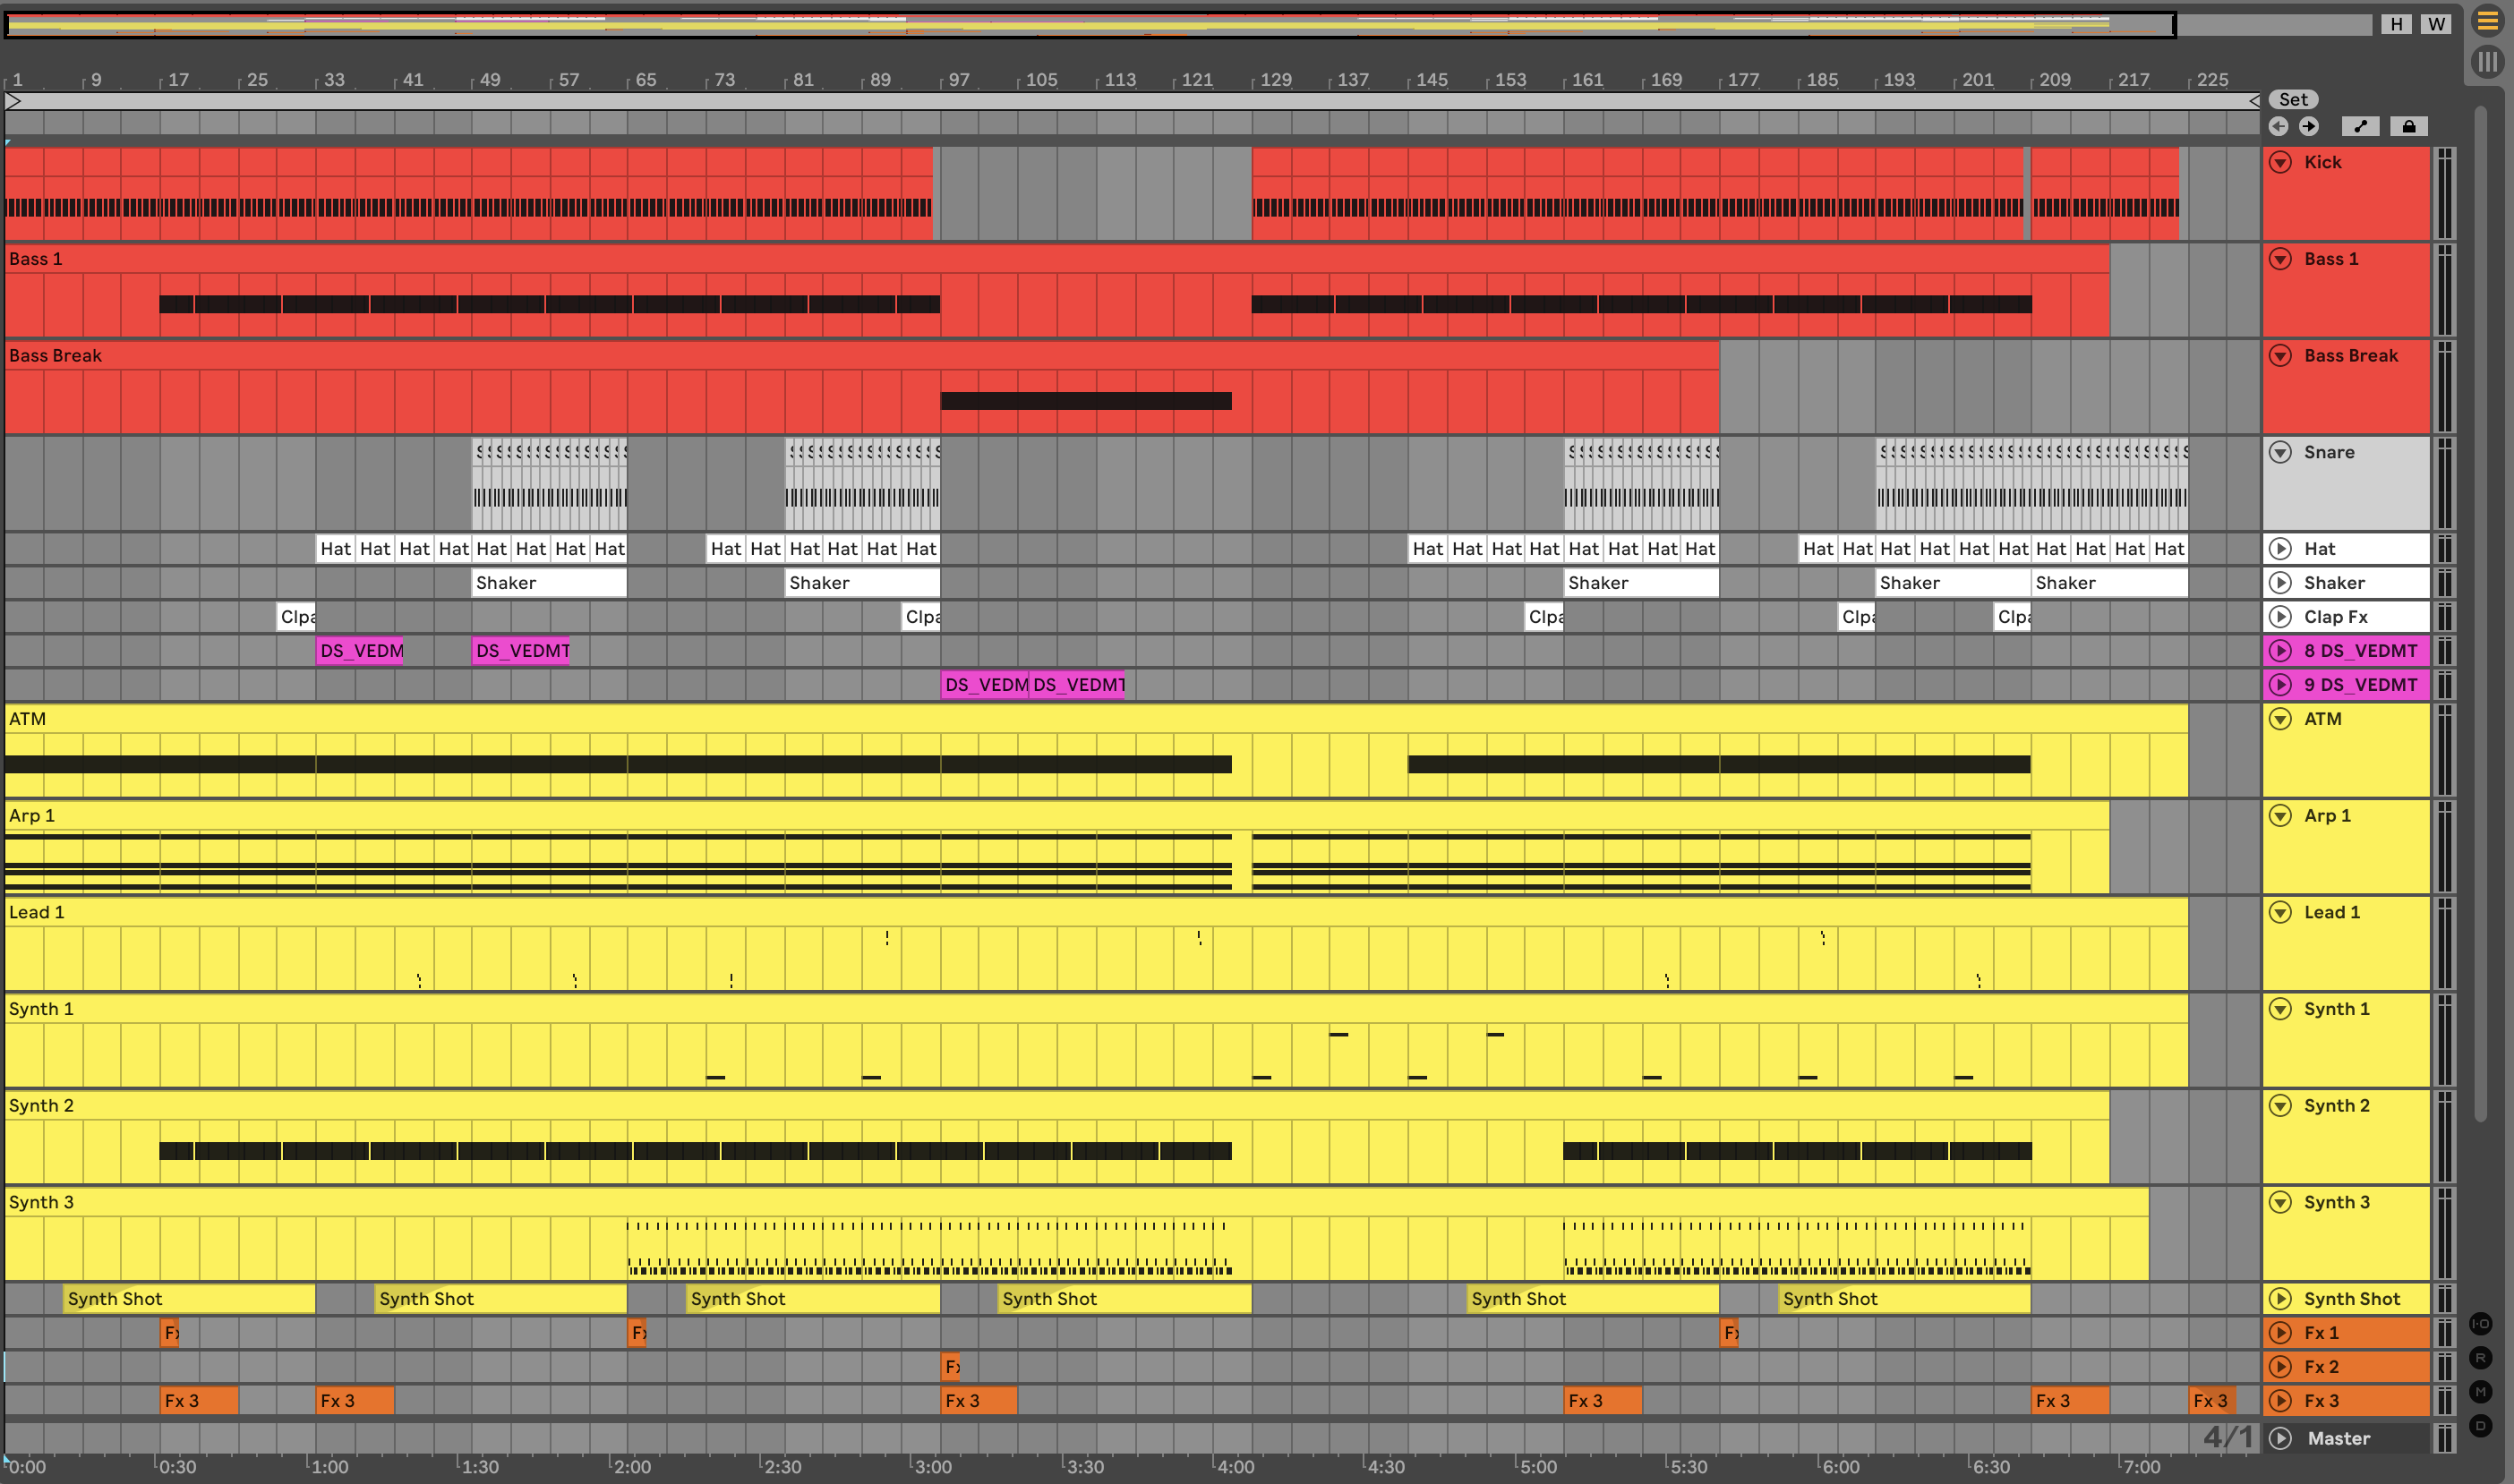Unfold the Hat track

click(2280, 548)
